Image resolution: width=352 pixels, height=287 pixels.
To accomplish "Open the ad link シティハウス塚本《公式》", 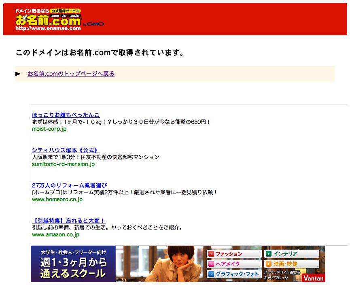I will tap(66, 150).
